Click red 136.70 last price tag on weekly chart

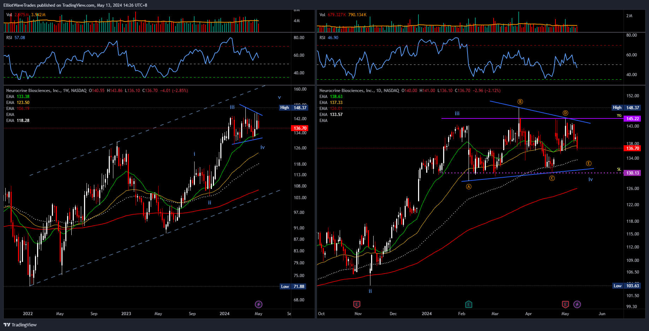click(299, 128)
